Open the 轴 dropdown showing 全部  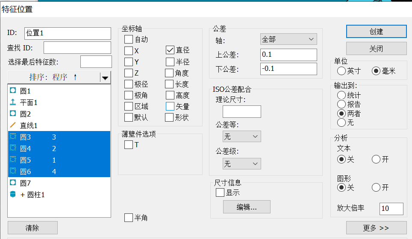coord(288,39)
